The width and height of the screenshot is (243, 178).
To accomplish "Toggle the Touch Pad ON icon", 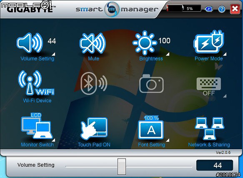I will click(94, 128).
